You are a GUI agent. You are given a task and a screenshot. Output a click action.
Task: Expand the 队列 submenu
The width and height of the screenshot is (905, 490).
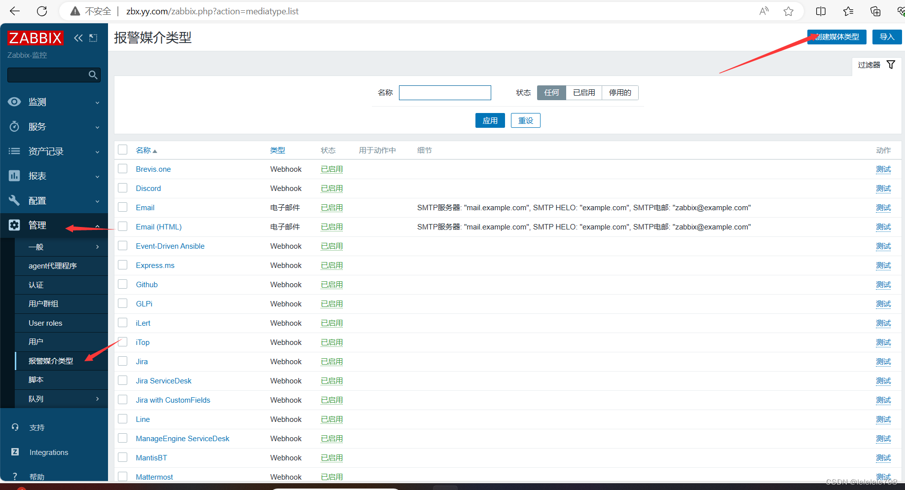61,399
